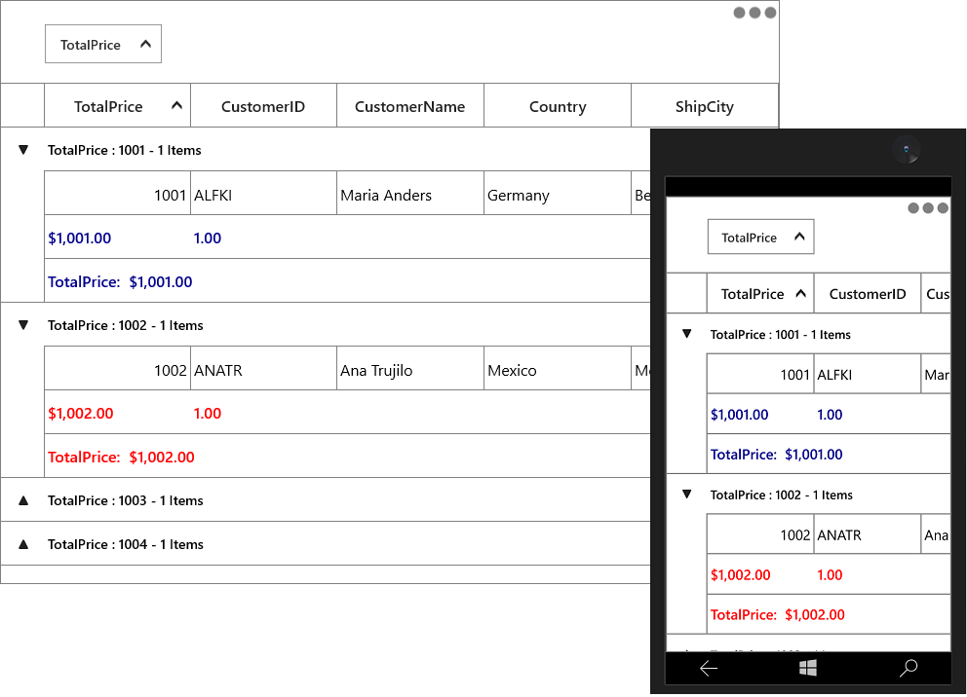Click the TotalPrice group chip in desktop window
The image size is (967, 697).
point(103,45)
